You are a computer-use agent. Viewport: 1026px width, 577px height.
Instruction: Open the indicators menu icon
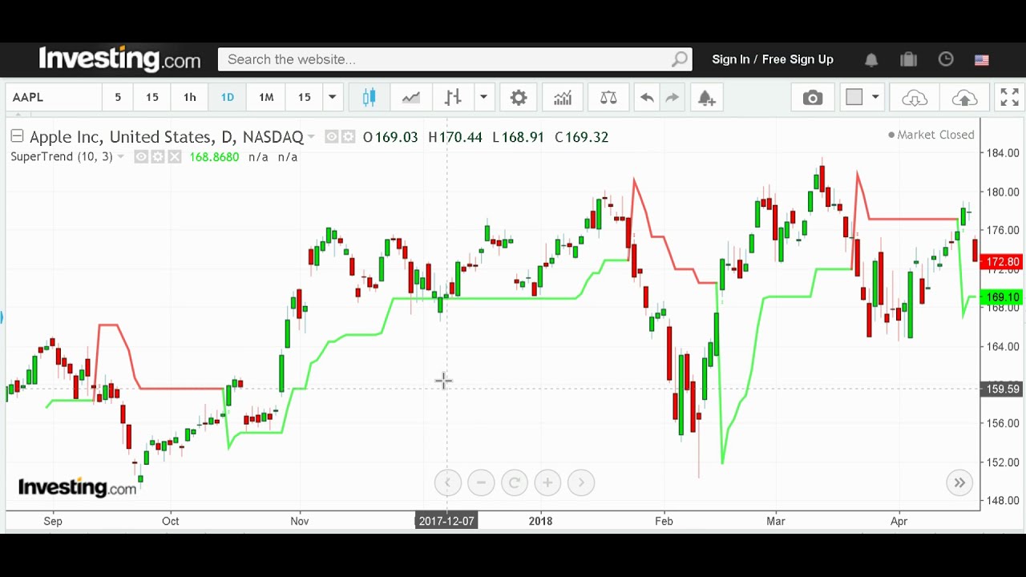point(563,98)
